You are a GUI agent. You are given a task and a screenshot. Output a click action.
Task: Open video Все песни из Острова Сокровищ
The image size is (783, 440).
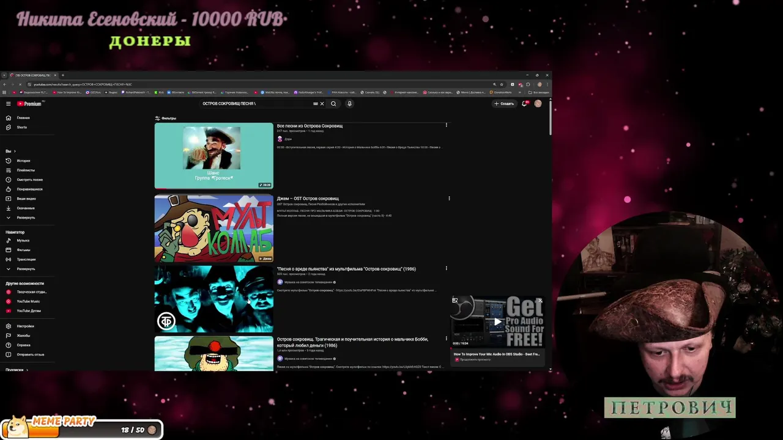(x=310, y=126)
